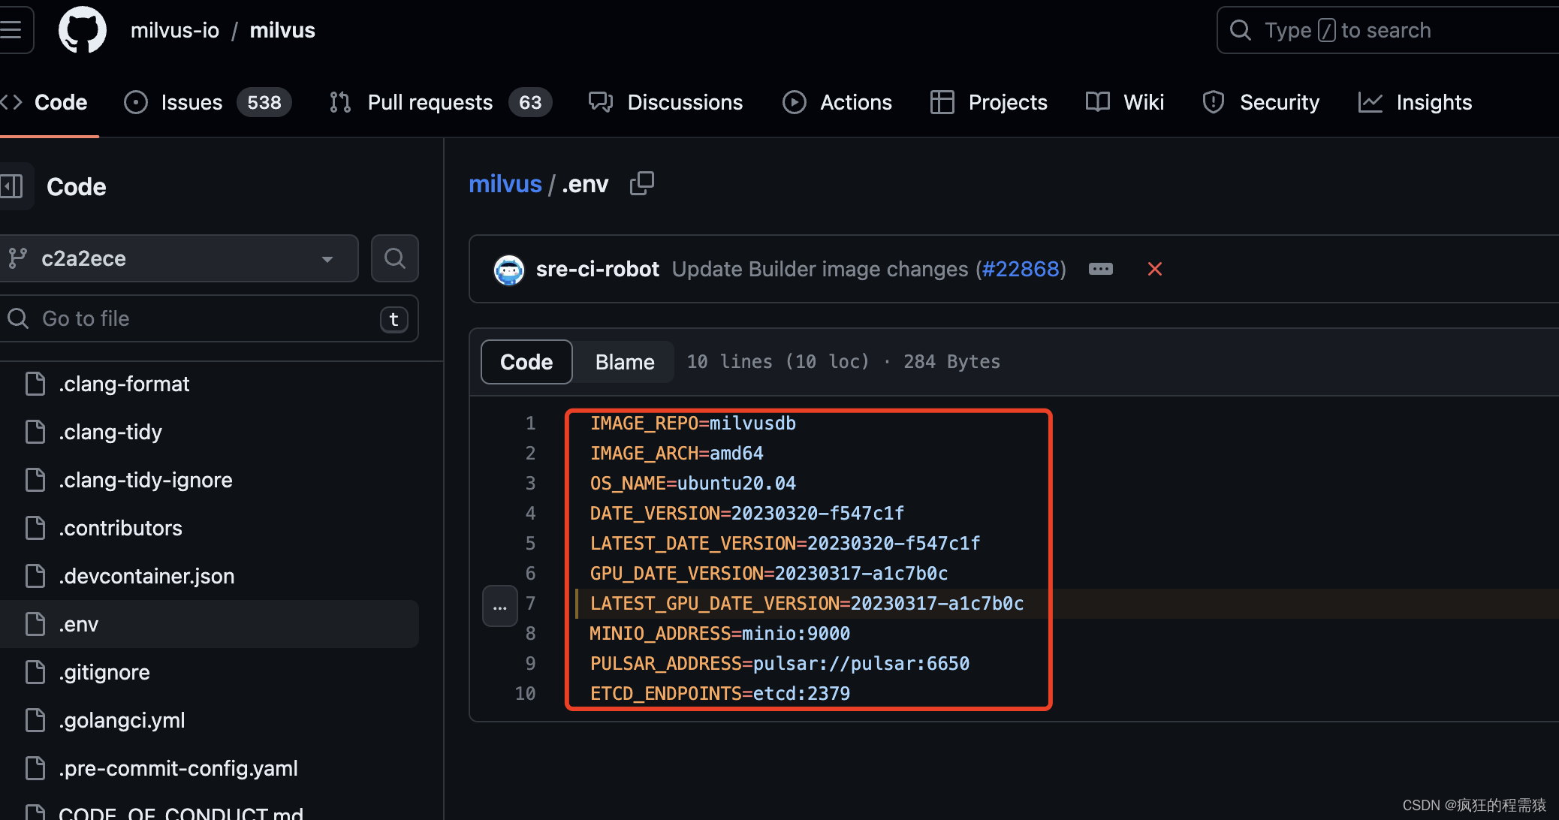This screenshot has width=1559, height=820.
Task: Click the top search bar
Action: coord(1389,30)
